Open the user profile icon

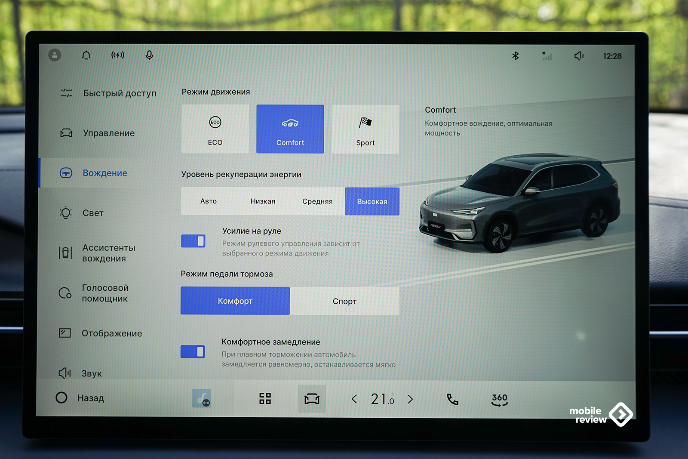(x=55, y=55)
